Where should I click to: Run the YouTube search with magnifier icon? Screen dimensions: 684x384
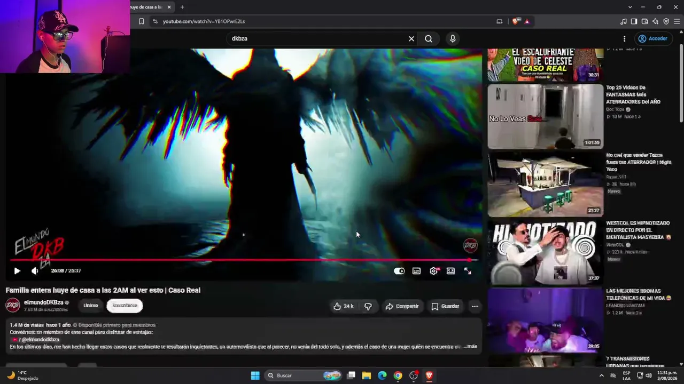pos(429,38)
